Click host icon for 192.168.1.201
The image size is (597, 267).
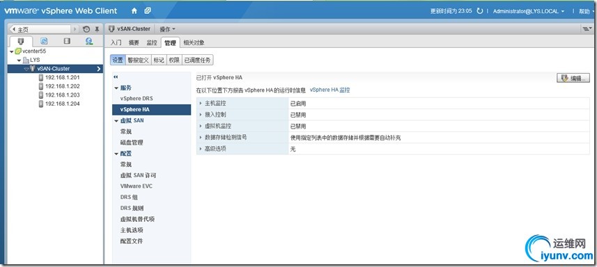41,77
